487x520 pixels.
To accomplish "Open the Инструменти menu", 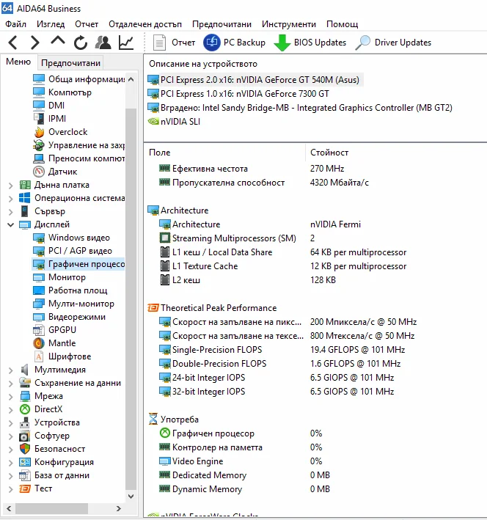I will [289, 24].
